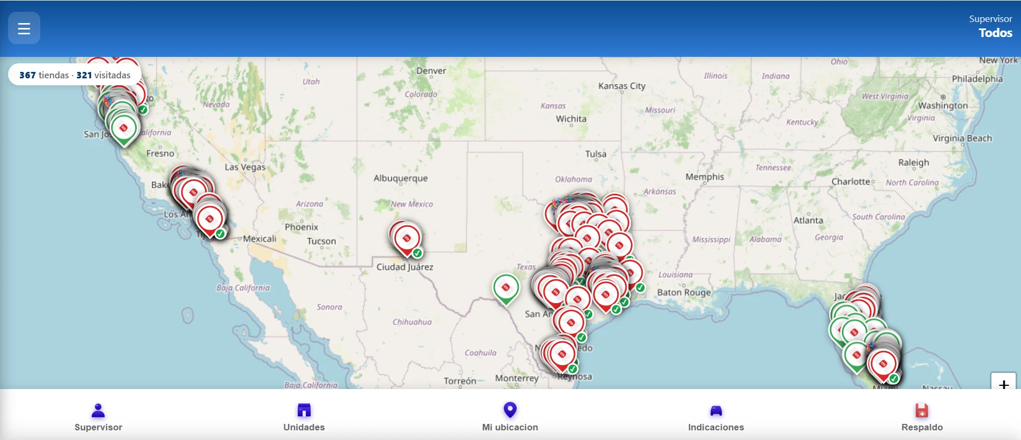
Task: Click the Phoenix map label
Action: 302,227
